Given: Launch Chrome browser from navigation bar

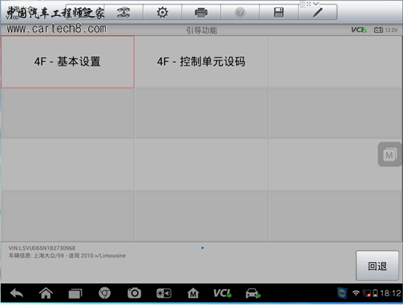Looking at the screenshot, I should [x=105, y=293].
